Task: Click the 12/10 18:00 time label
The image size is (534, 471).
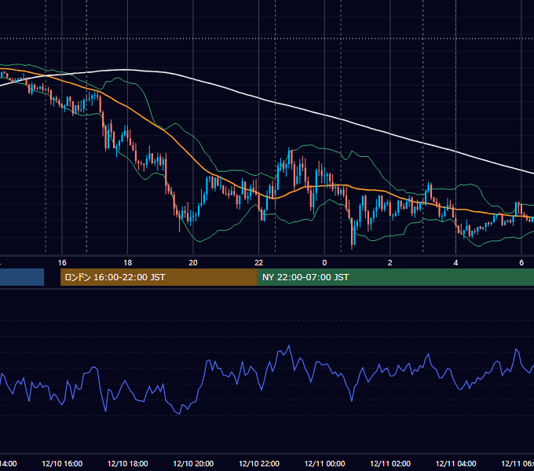Action: pos(128,463)
